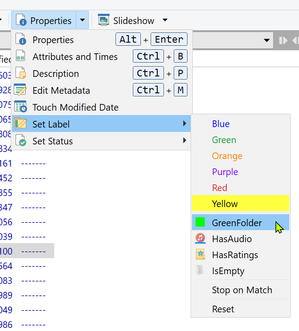Select Touch Modified Date entry
This screenshot has height=331, width=299.
(x=101, y=107)
